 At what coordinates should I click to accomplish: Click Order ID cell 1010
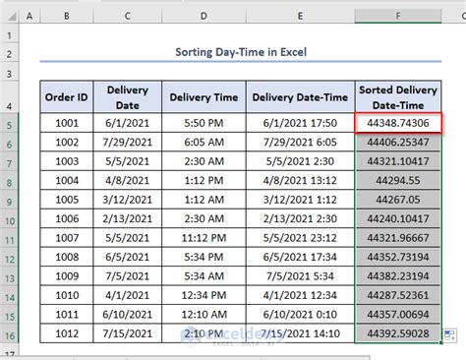pyautogui.click(x=67, y=295)
